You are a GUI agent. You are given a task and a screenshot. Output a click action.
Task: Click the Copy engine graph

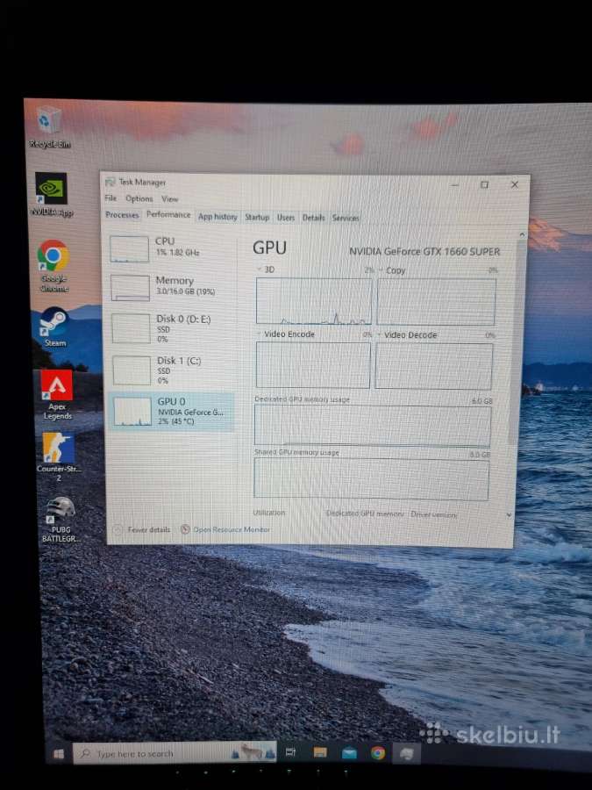[x=436, y=302]
